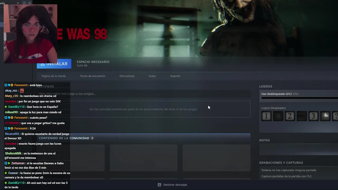338x190 pixels.
Task: Select the locked achievement right after number 3
Action: [x=325, y=116]
